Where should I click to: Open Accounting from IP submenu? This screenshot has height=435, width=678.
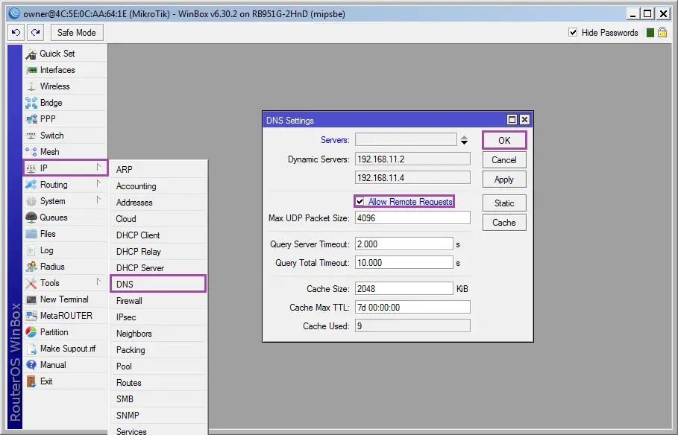tap(158, 185)
